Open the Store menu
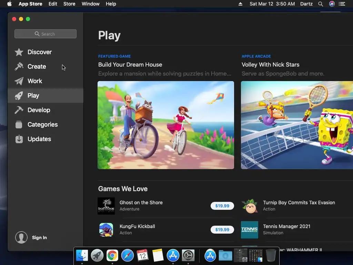Screen dimensions: 353x265 [69, 4]
